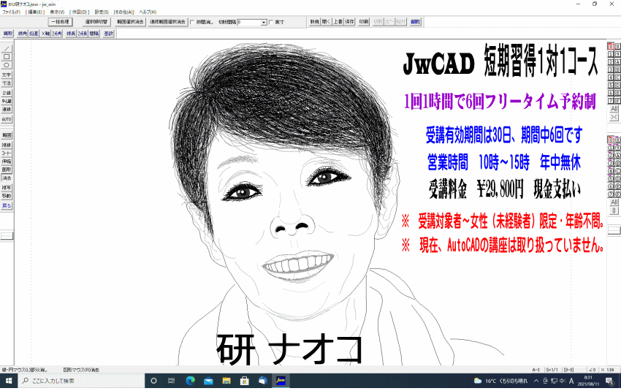
Task: Click the 範囲選択消去 button
Action: 130,22
